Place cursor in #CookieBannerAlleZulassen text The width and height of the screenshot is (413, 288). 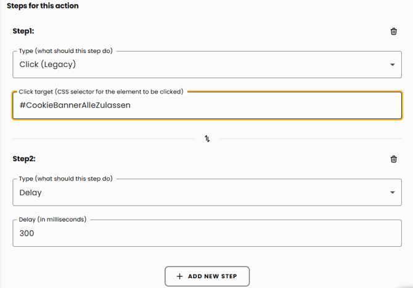coord(75,105)
